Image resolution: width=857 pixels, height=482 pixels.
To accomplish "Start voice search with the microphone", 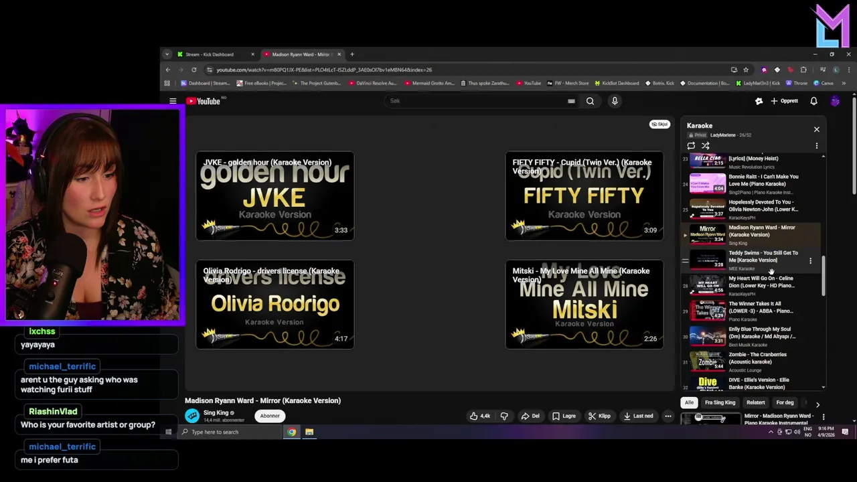I will tap(615, 101).
